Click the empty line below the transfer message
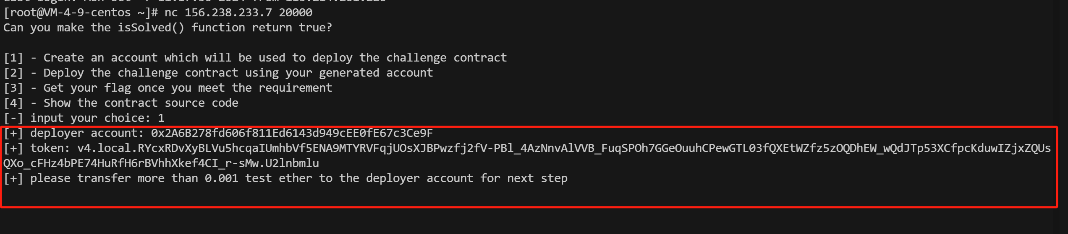Viewport: 1068px width, 234px height. pyautogui.click(x=529, y=194)
